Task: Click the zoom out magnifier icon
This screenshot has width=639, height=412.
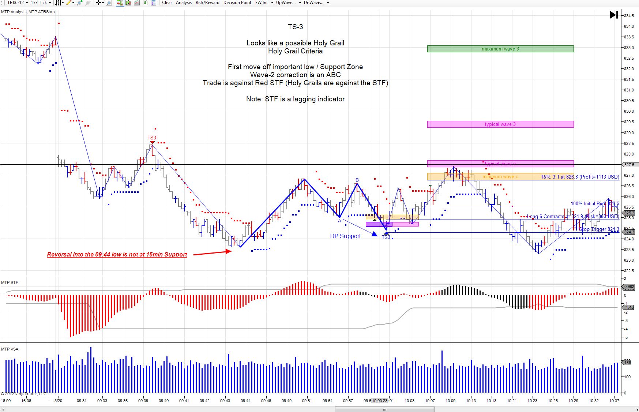Action: (x=88, y=3)
